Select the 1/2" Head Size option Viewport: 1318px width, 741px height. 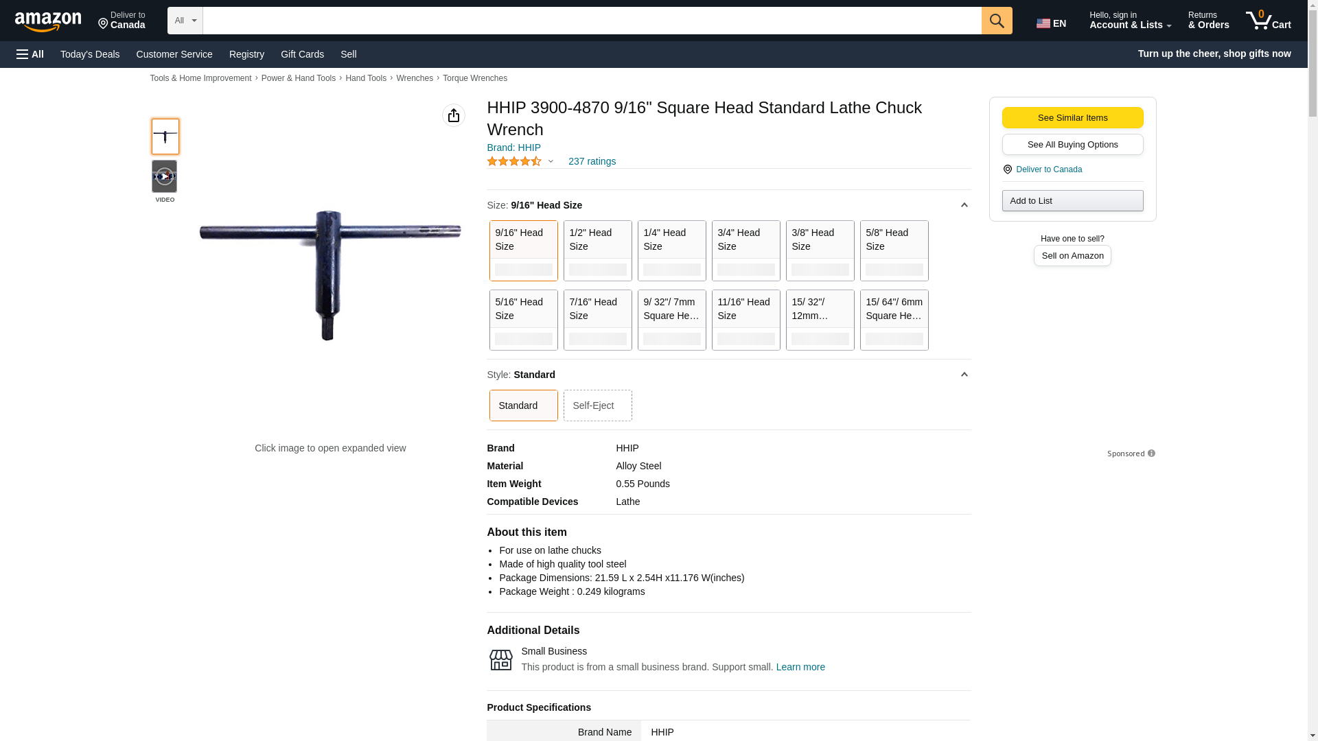597,250
